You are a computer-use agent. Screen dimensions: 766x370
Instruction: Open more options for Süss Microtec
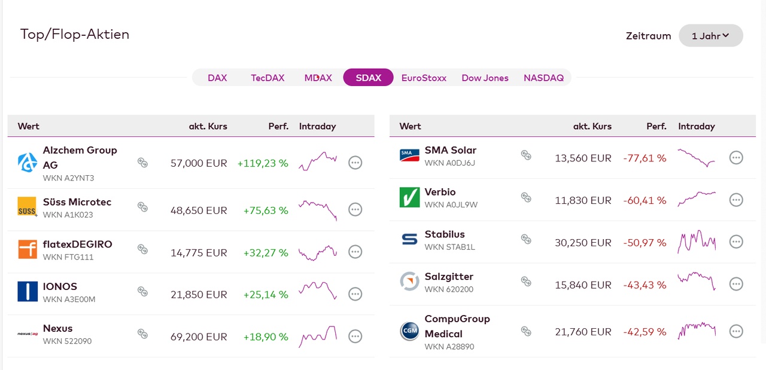coord(355,210)
